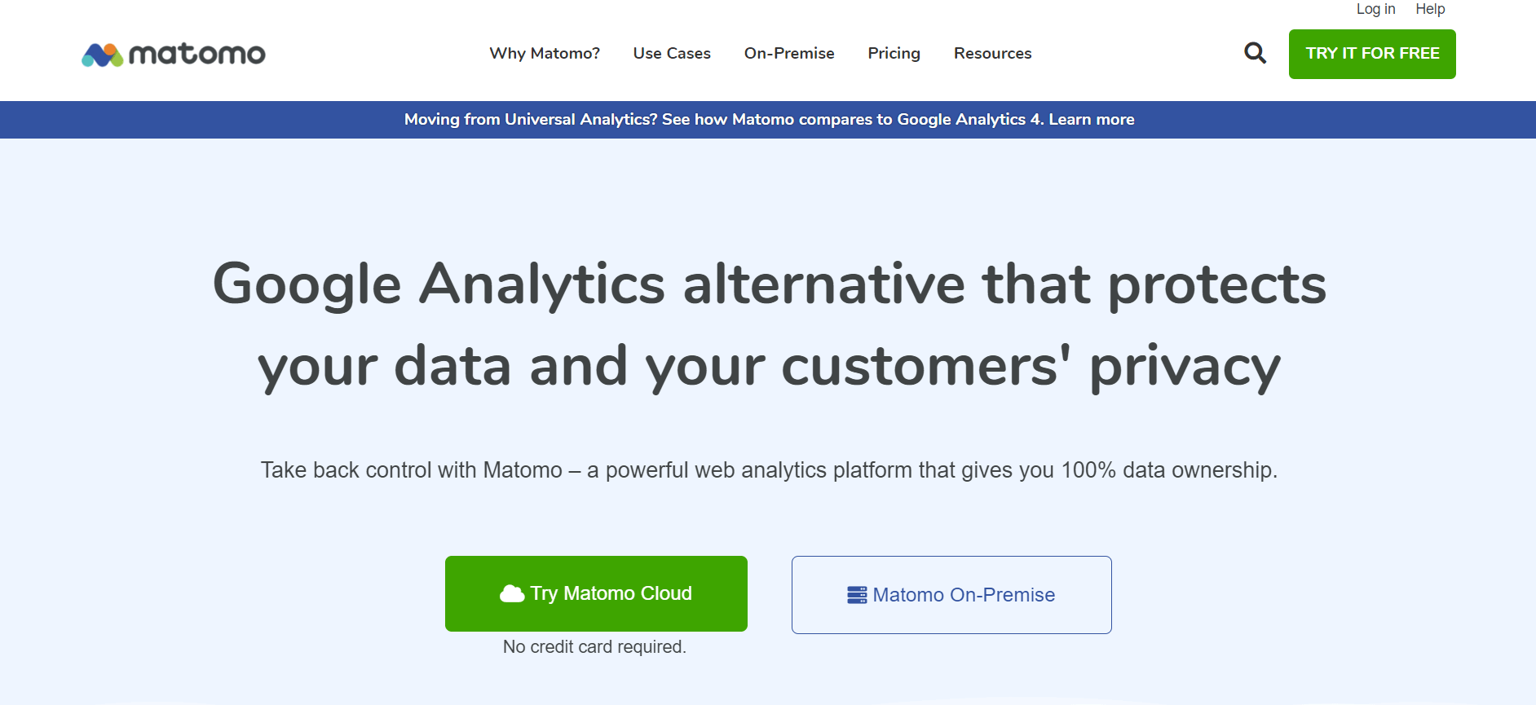Click the cloud icon in the green button
Viewport: 1536px width, 705px height.
512,593
